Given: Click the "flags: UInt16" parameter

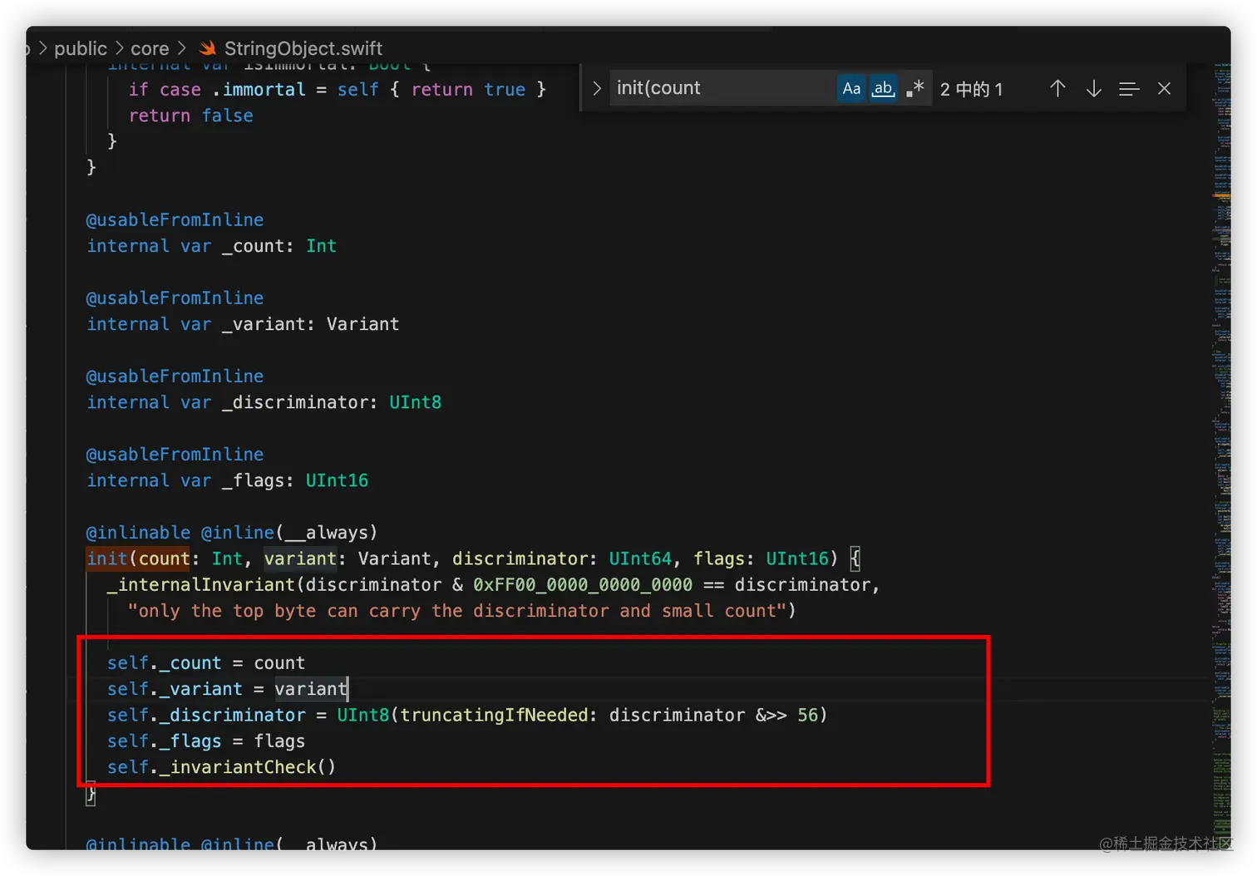Looking at the screenshot, I should [x=762, y=559].
